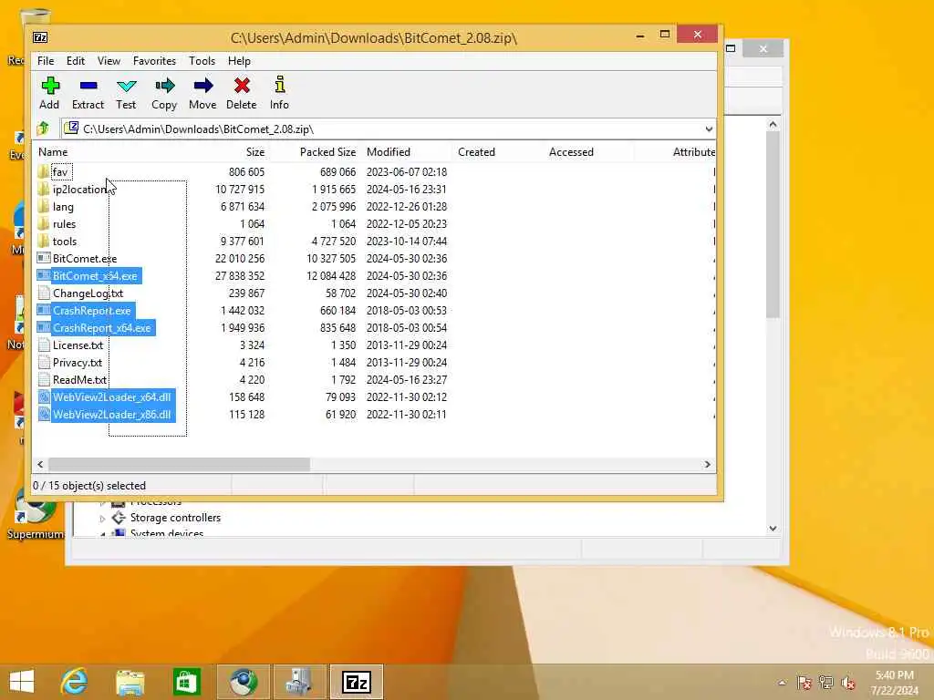Open the File menu
This screenshot has width=934, height=700.
(46, 61)
